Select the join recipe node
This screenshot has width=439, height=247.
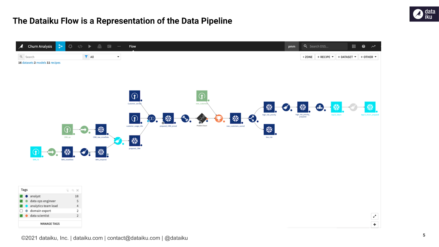point(151,119)
